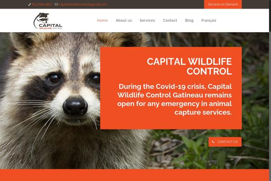271x181 pixels.
Task: Click the raccoon's nose in the hero photo
Action: click(x=75, y=106)
